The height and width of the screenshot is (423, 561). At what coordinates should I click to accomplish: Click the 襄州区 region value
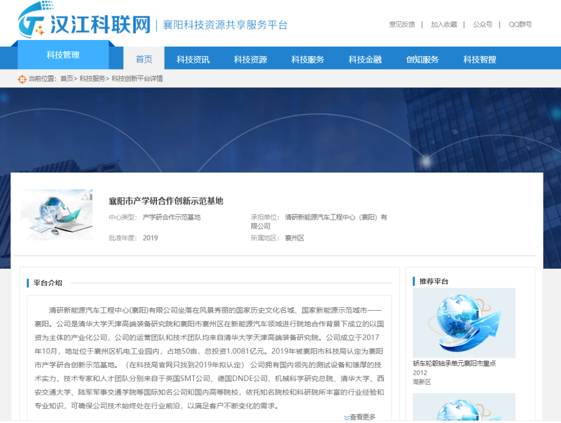(x=295, y=238)
